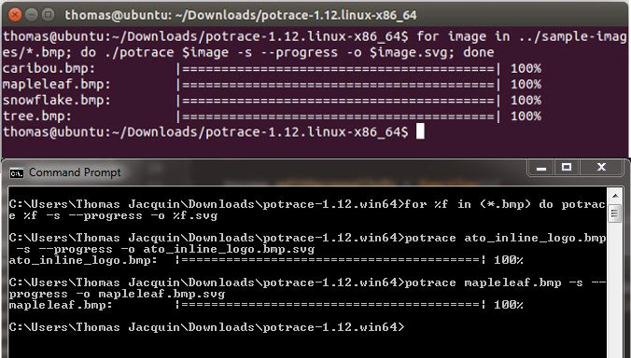This screenshot has height=358, width=631.
Task: Click 'for image in' text in Ubuntu terminal
Action: pyautogui.click(x=464, y=36)
